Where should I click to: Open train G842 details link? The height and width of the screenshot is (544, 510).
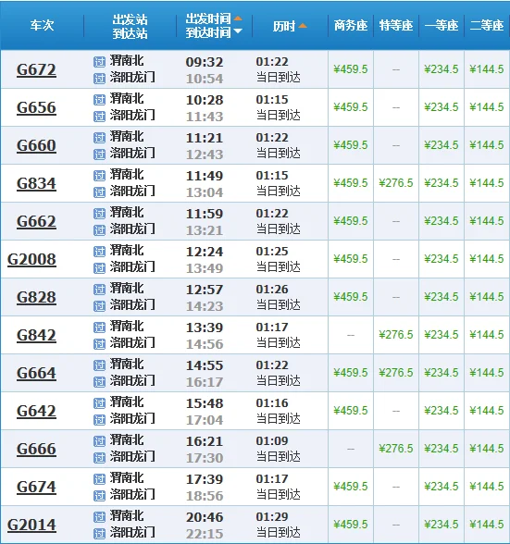point(36,335)
